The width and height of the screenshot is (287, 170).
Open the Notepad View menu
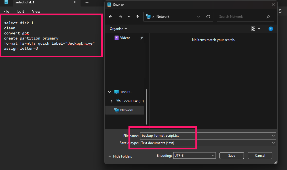point(36,11)
